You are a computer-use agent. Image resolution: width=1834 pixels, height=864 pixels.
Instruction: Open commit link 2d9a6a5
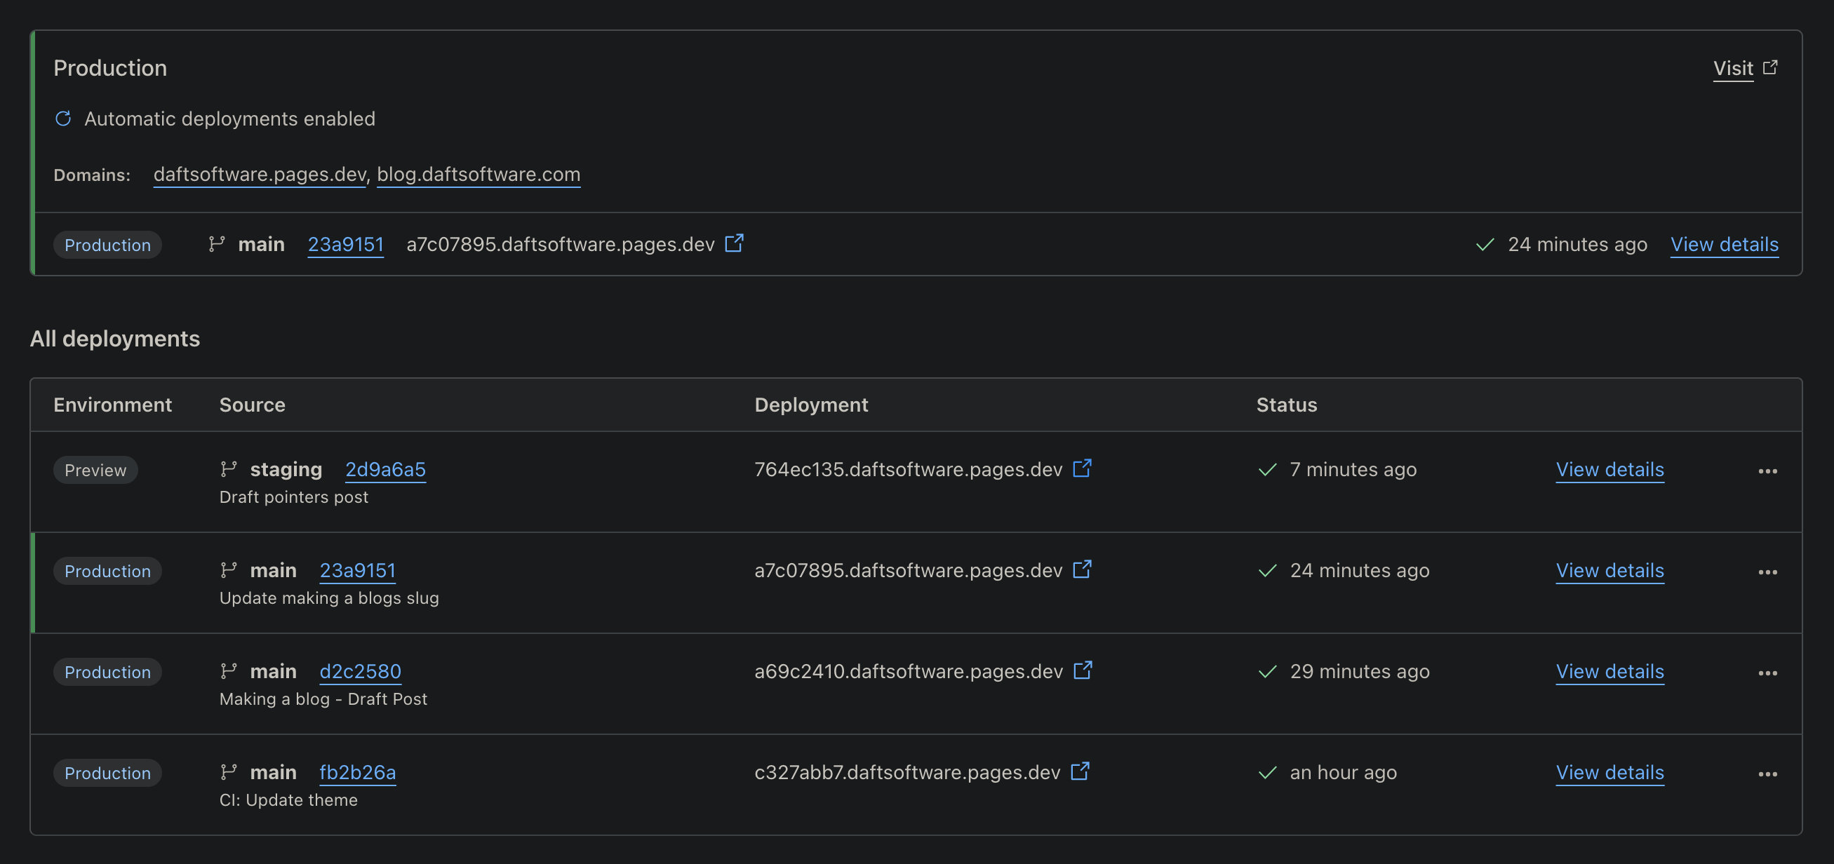[385, 469]
